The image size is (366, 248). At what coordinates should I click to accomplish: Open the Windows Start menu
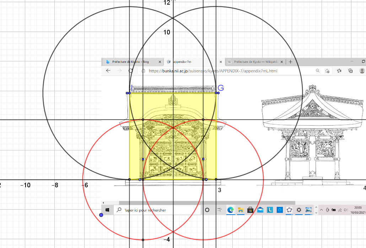pos(107,210)
